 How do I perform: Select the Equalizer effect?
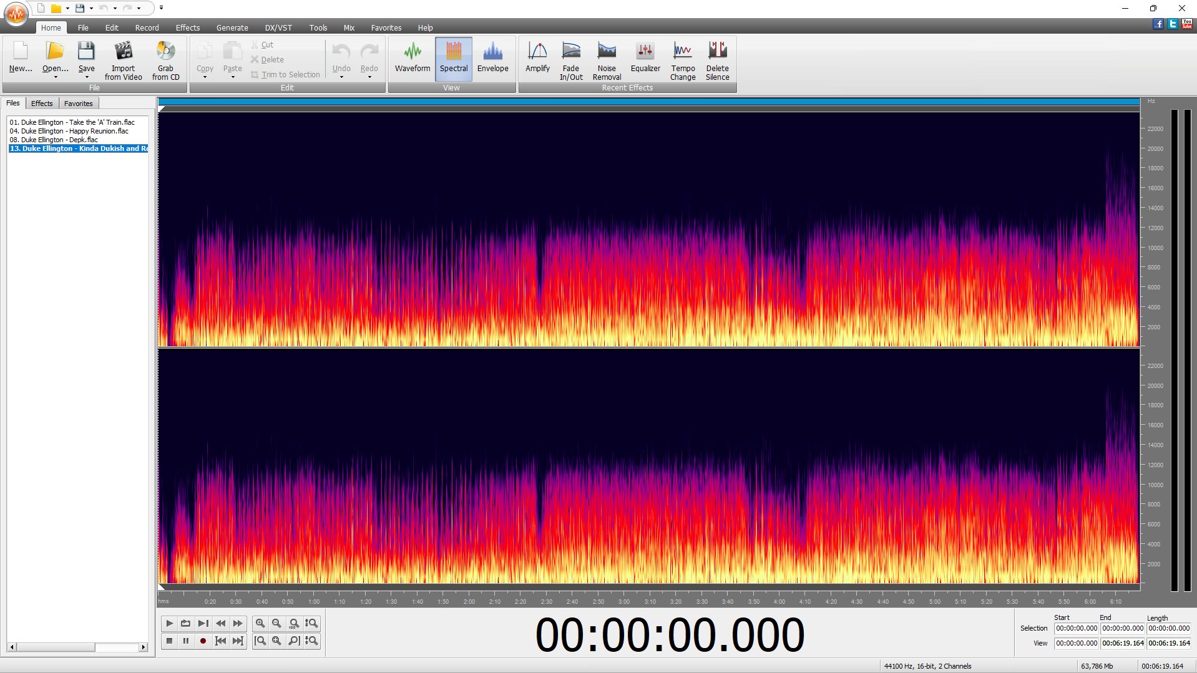click(x=645, y=59)
